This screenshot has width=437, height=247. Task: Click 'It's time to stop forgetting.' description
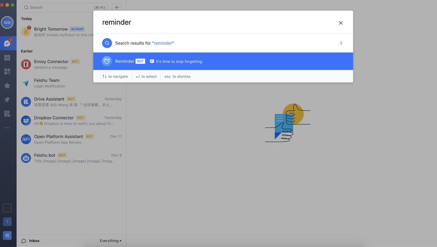[x=180, y=62]
